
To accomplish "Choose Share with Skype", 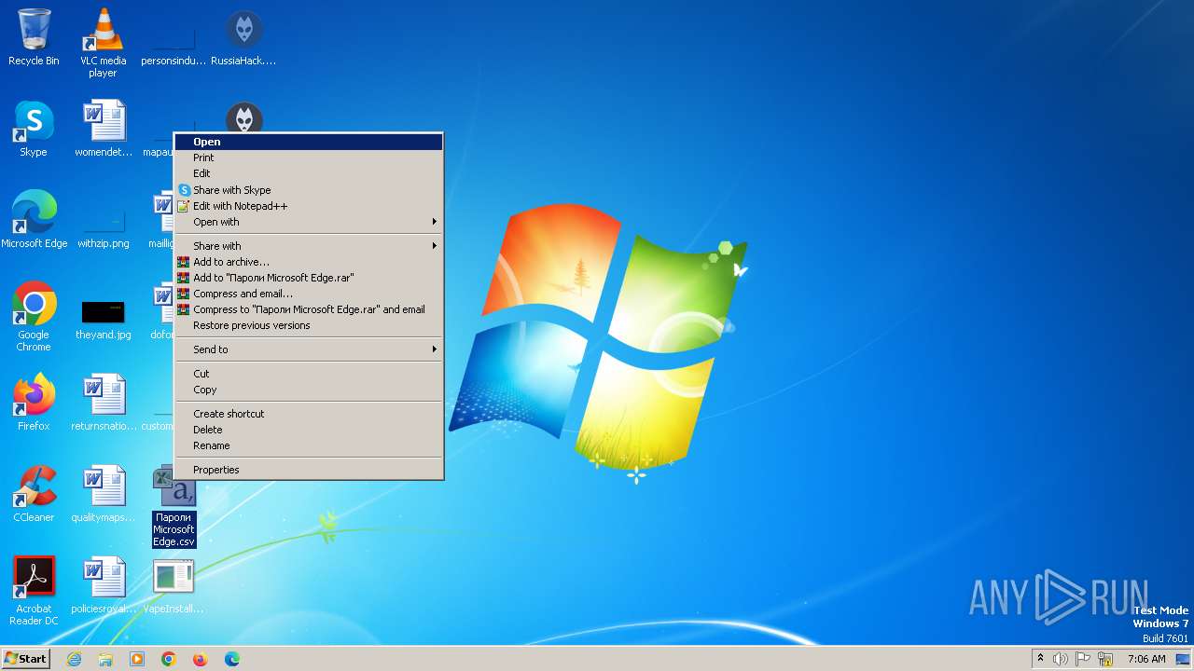I will click(308, 190).
